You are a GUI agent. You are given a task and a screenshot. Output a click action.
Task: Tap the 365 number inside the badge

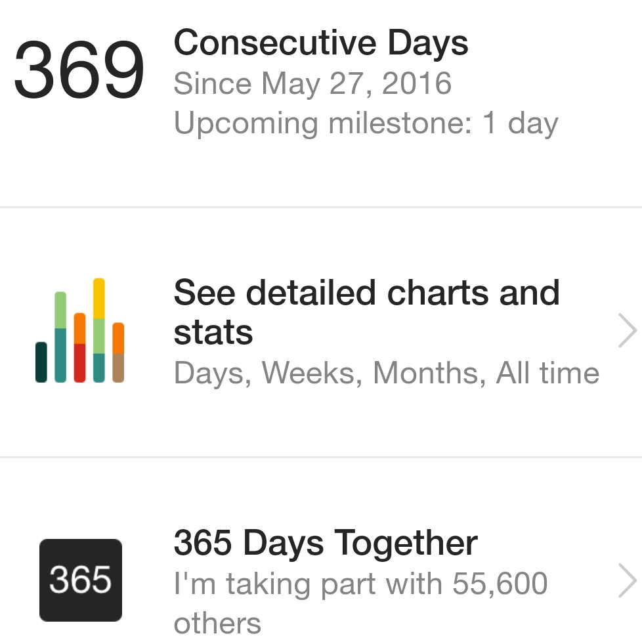[80, 580]
